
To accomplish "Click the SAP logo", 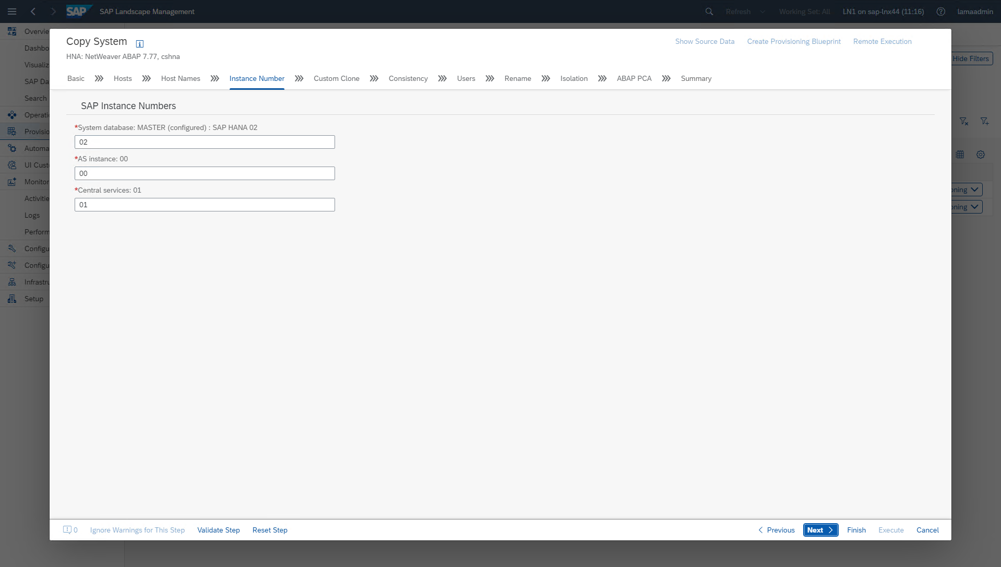I will pos(79,11).
